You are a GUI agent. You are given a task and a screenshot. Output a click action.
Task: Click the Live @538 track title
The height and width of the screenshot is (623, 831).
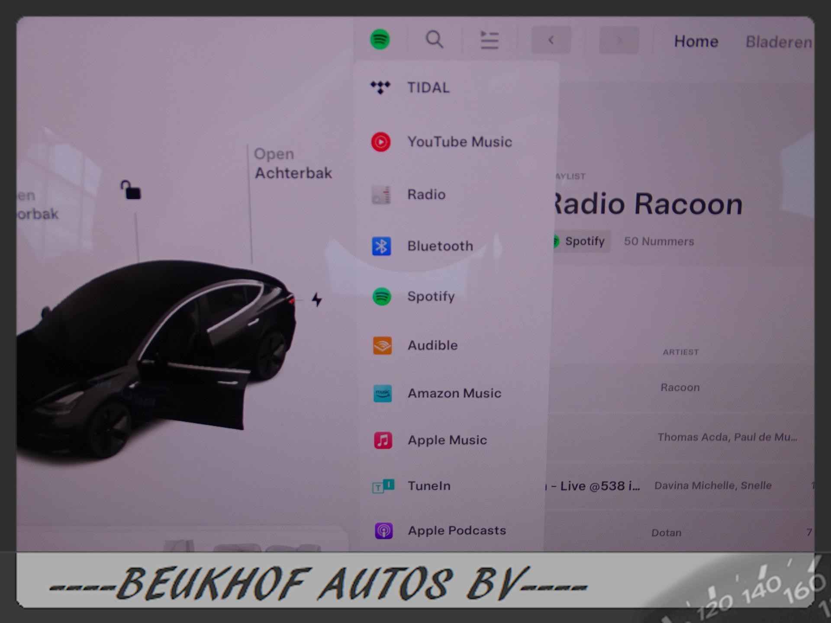(x=593, y=486)
